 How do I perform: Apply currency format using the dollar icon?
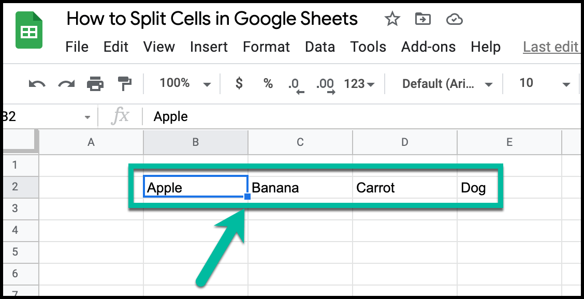(238, 83)
